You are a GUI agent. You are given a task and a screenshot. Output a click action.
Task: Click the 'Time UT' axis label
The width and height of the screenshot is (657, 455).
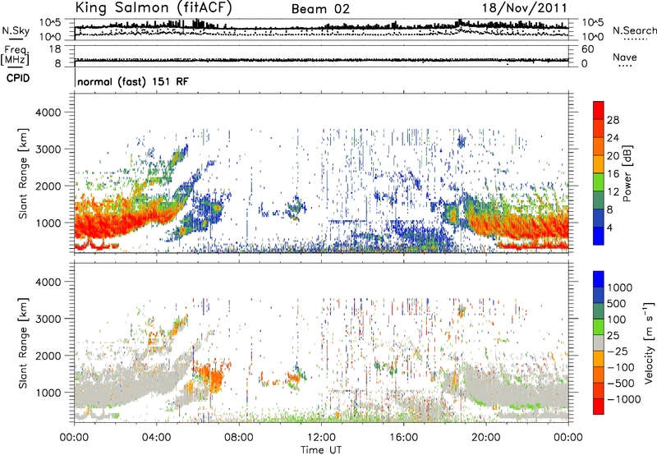point(321,450)
